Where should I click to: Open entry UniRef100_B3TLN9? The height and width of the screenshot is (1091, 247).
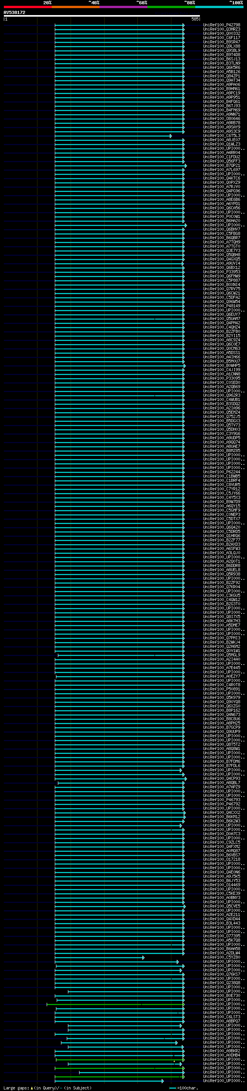[x=222, y=63]
